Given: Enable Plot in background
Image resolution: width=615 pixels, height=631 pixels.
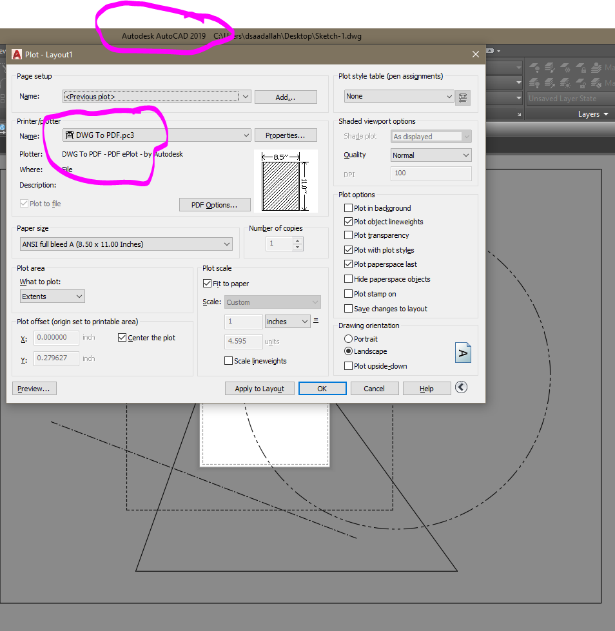Looking at the screenshot, I should coord(349,207).
